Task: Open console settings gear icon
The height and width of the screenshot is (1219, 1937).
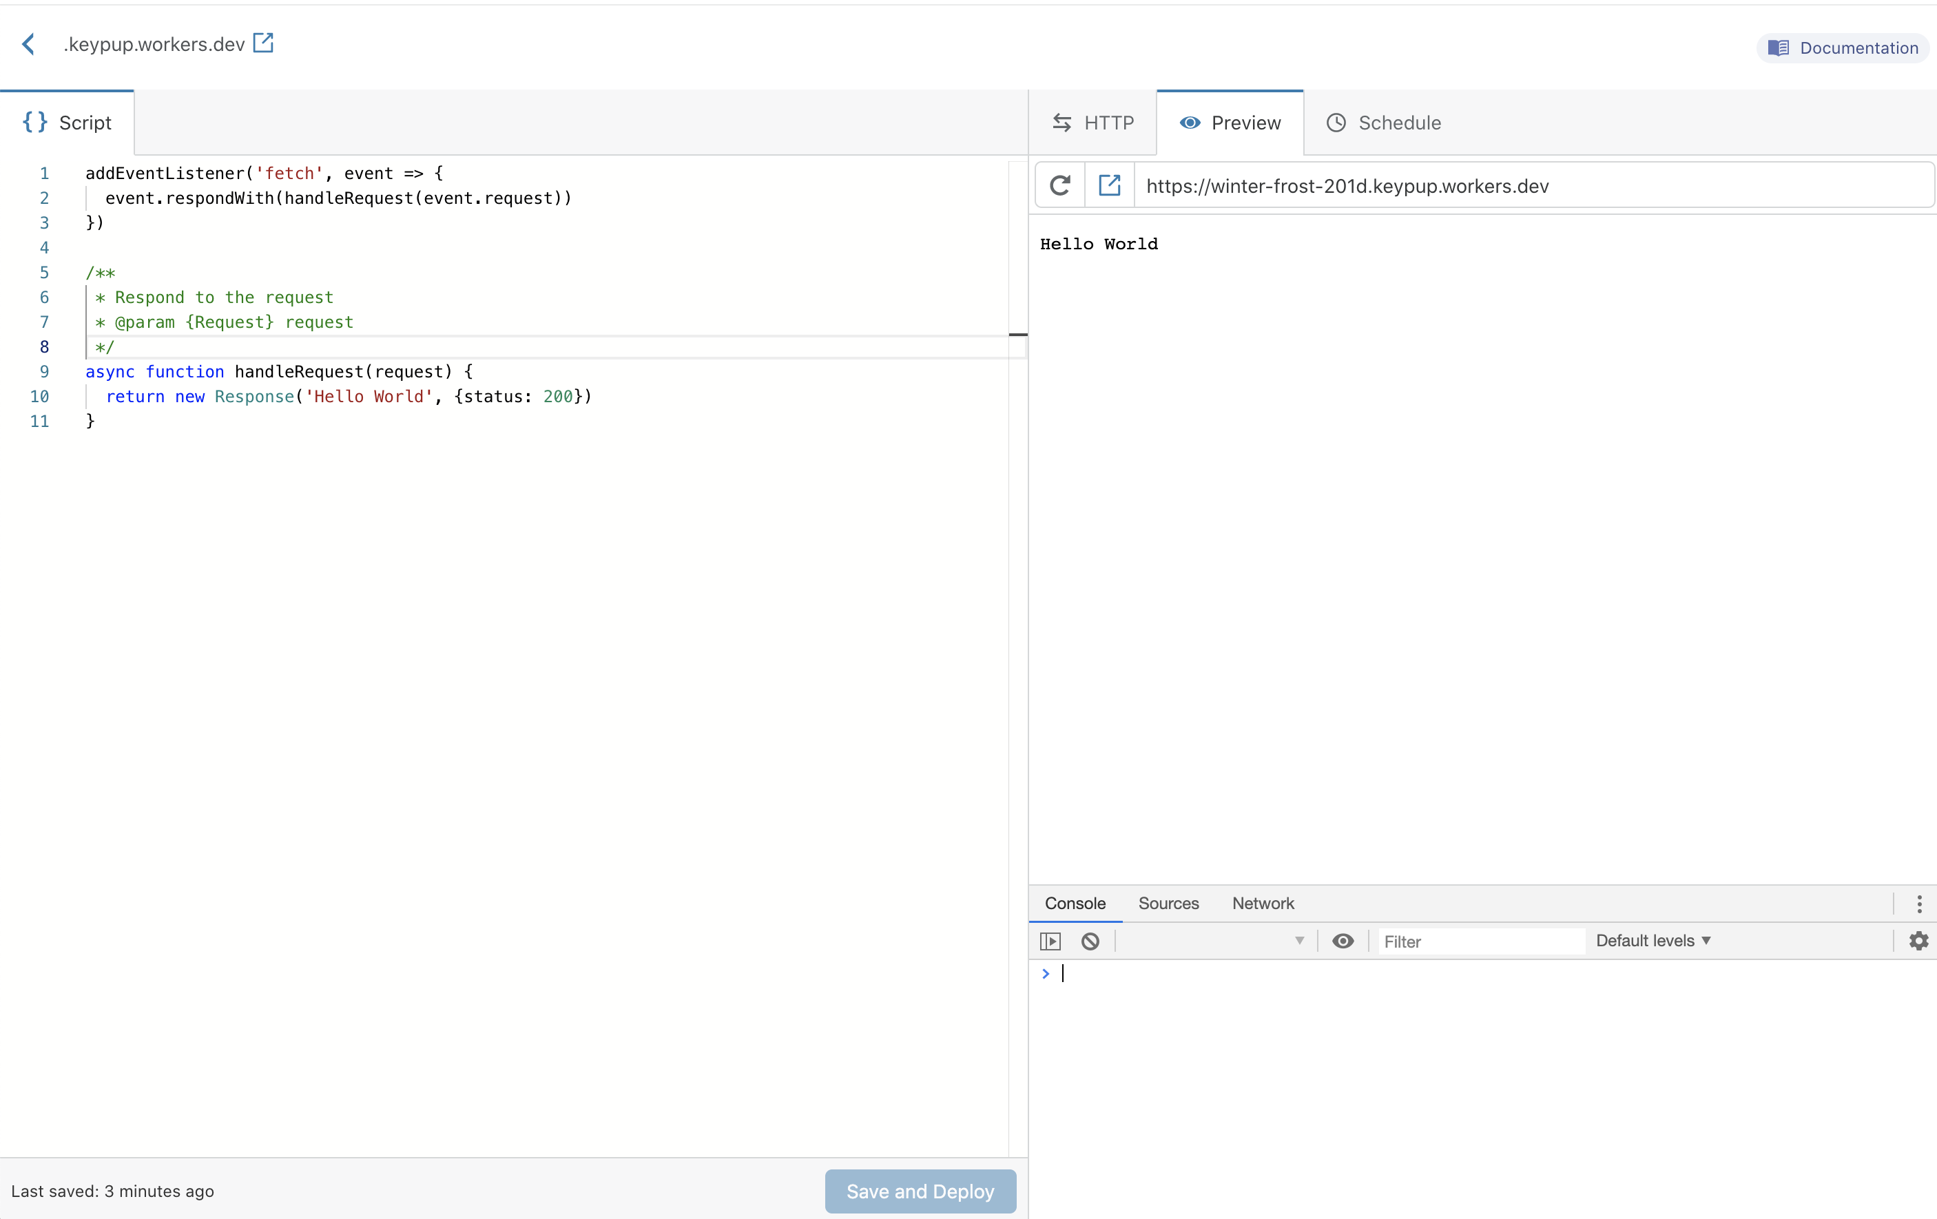Action: (x=1918, y=941)
